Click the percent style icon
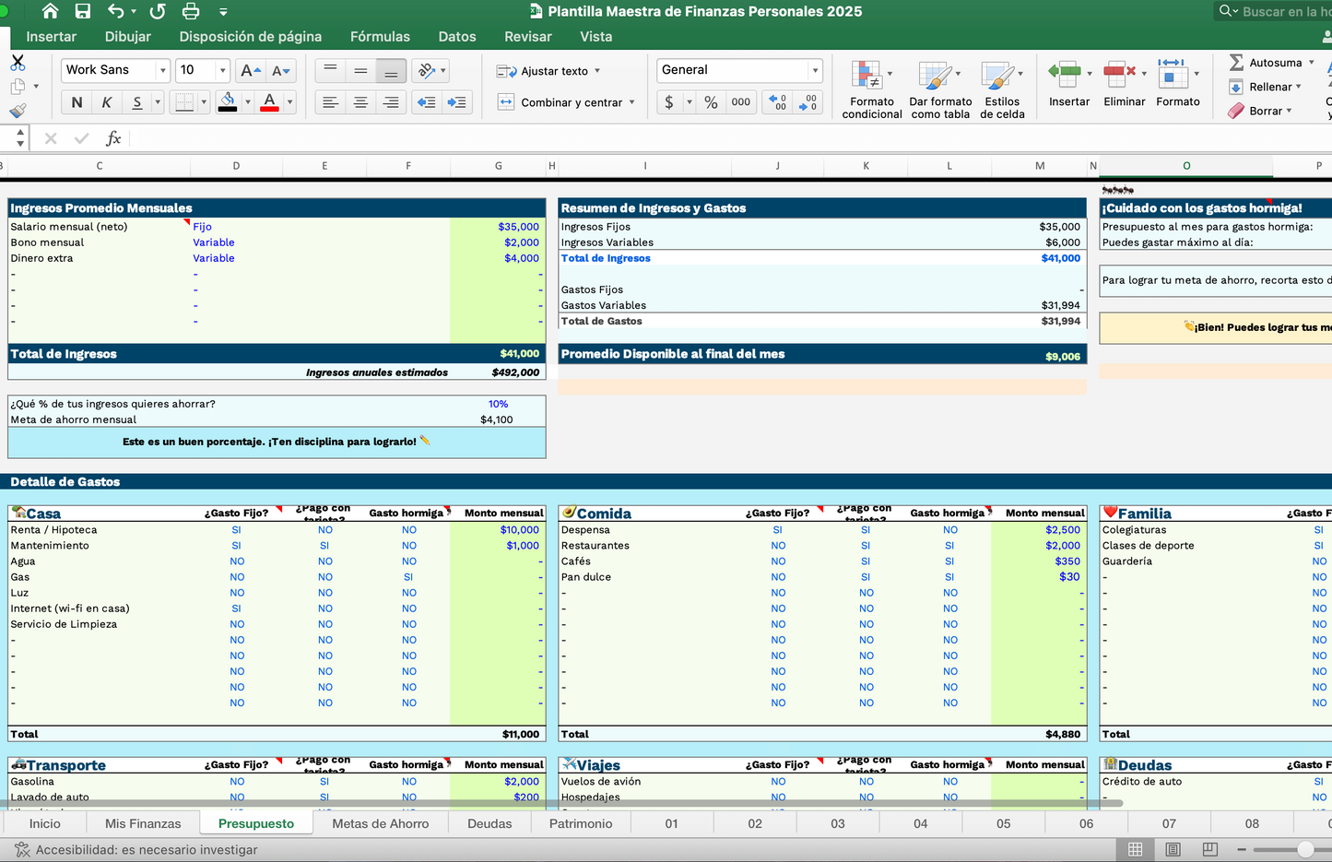Image resolution: width=1332 pixels, height=862 pixels. pyautogui.click(x=711, y=102)
